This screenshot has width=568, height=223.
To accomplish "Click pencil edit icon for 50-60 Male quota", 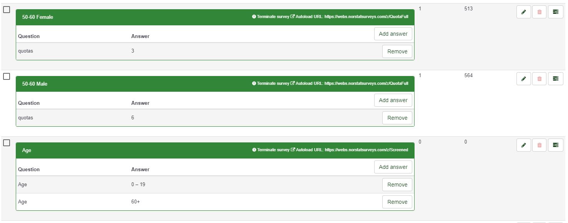I will click(523, 79).
